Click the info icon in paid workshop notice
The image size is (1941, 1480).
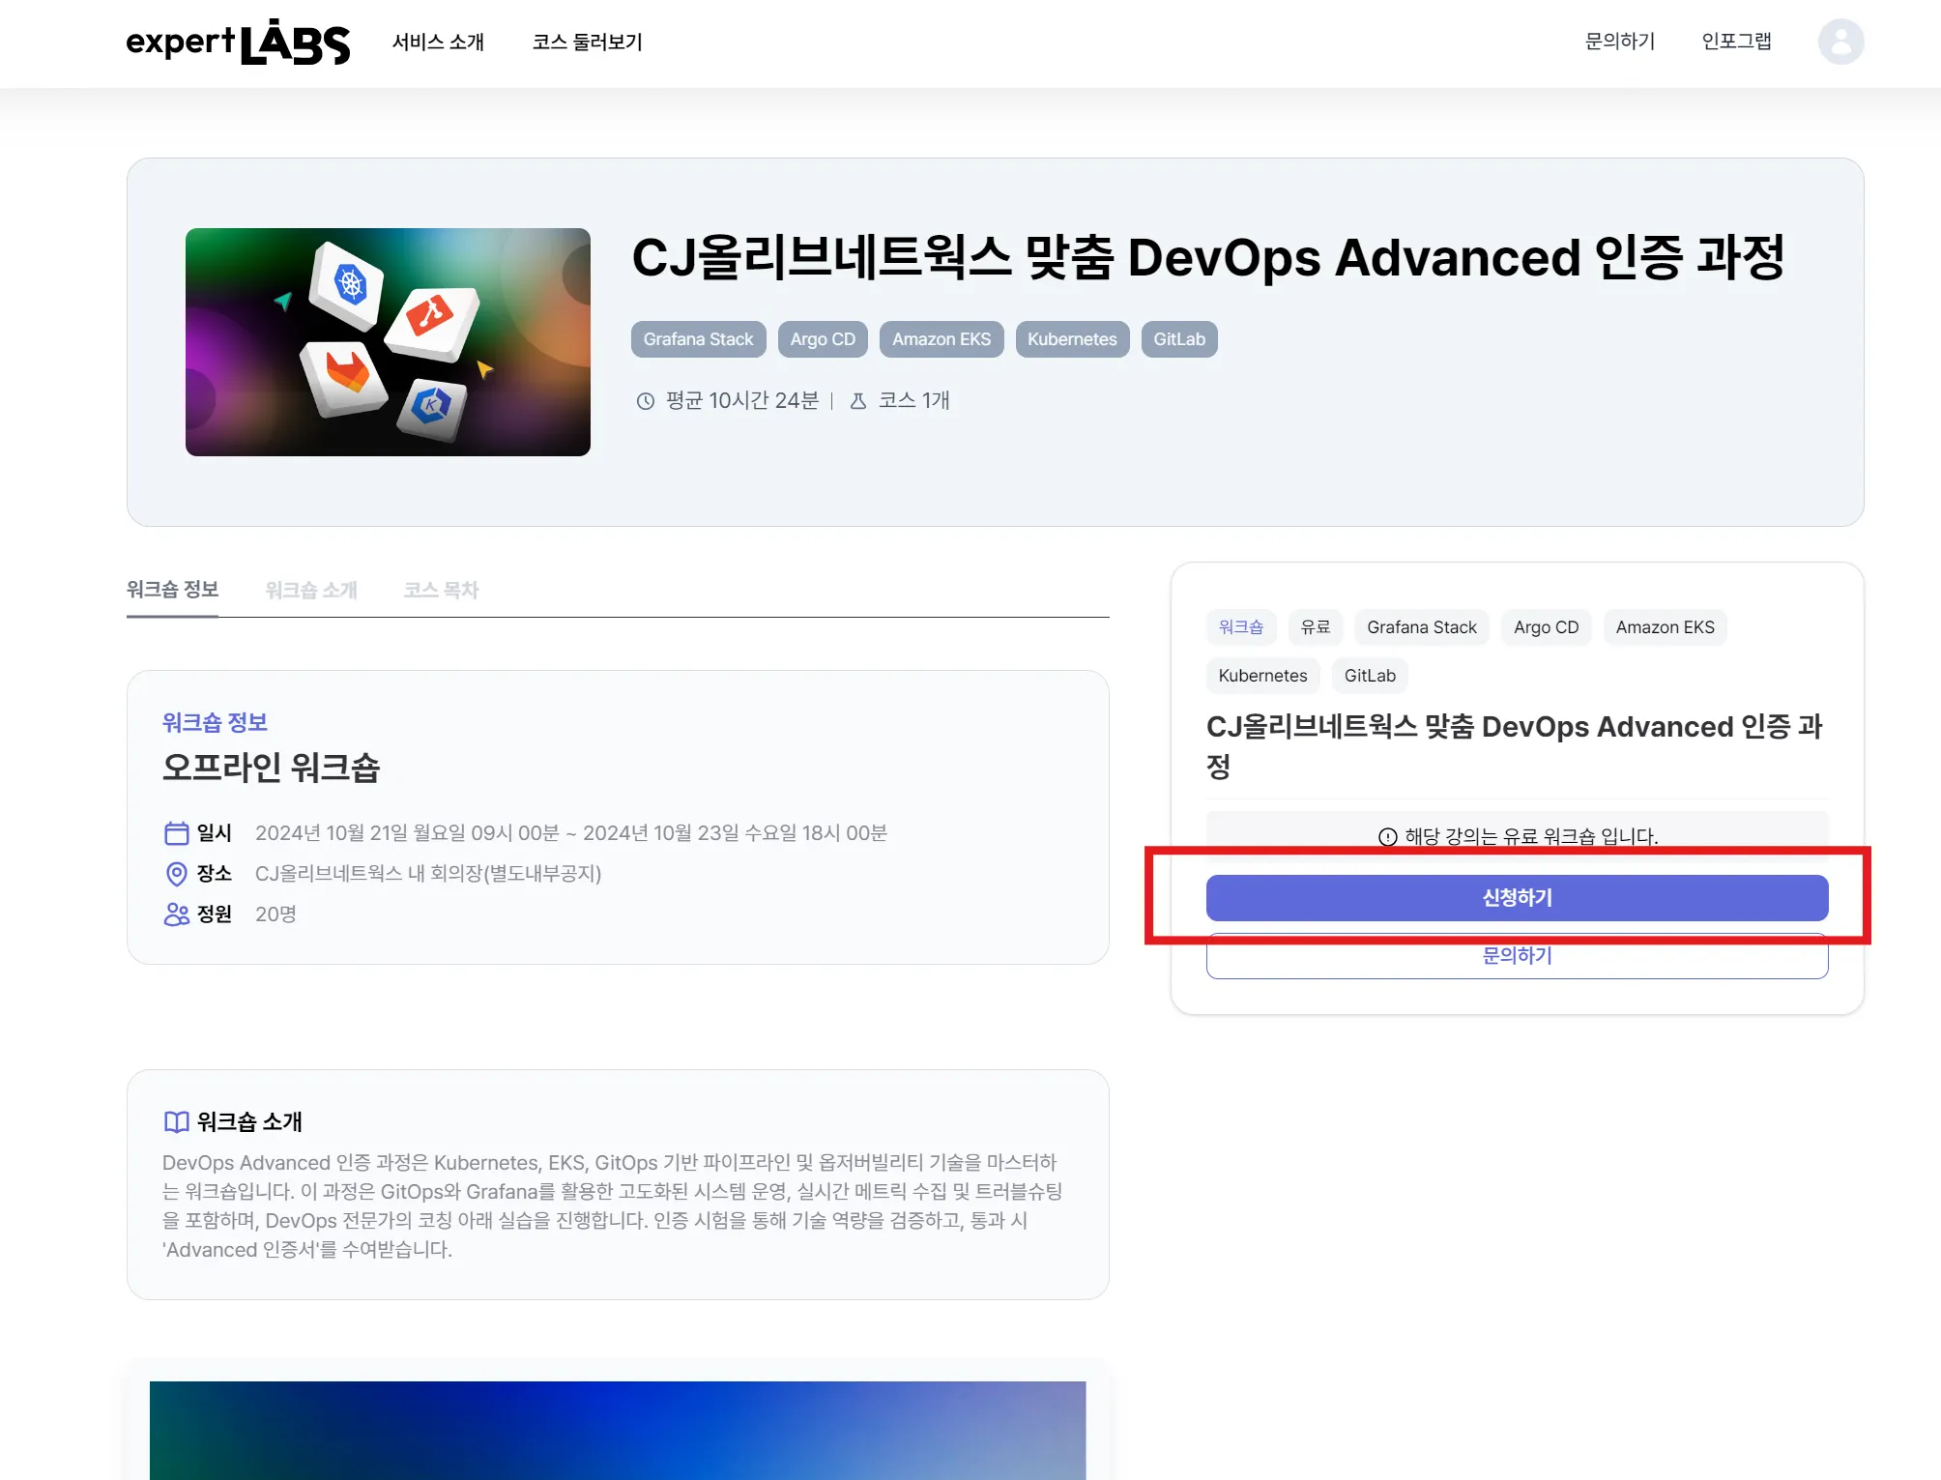click(x=1387, y=837)
